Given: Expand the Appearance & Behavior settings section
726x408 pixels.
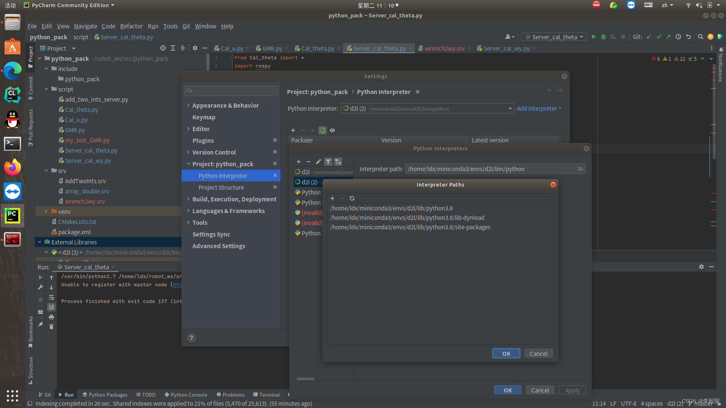Looking at the screenshot, I should (188, 105).
